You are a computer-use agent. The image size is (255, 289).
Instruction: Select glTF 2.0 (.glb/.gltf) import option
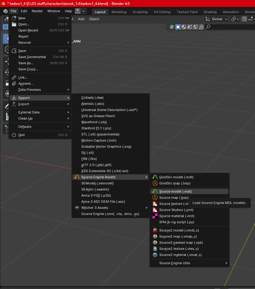[111, 165]
